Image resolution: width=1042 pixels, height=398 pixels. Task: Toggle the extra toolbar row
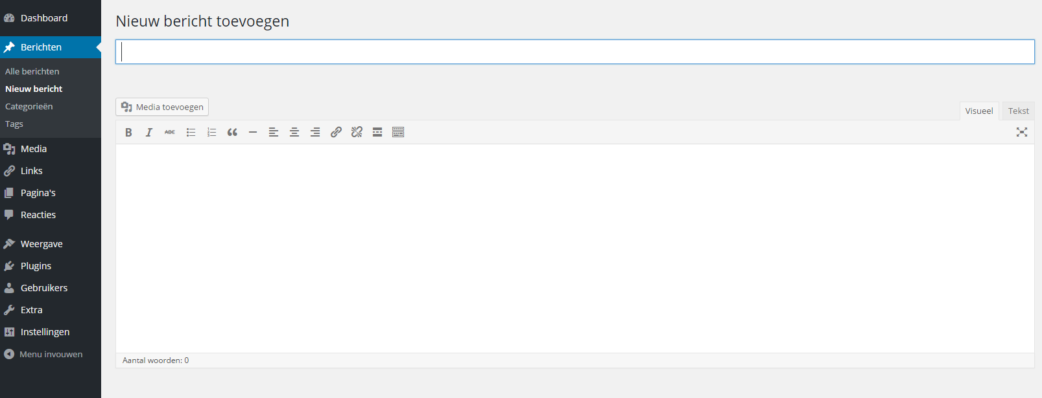398,132
